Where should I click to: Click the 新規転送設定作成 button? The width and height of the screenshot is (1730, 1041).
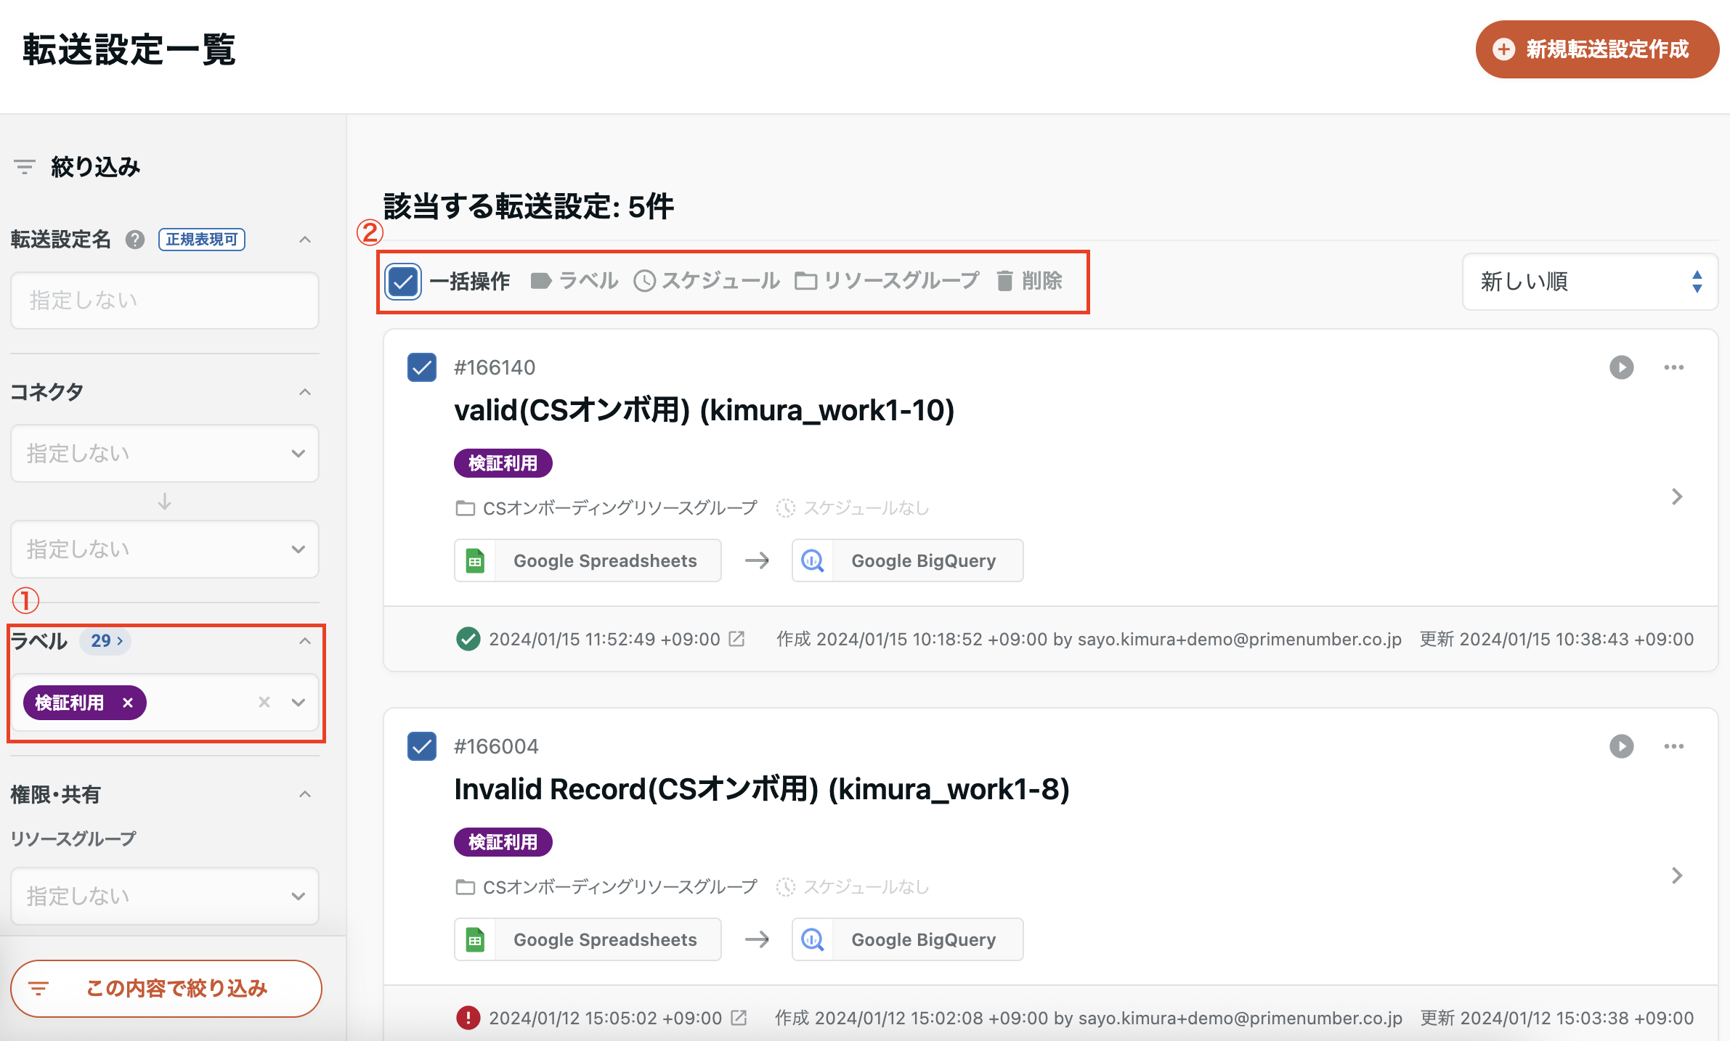coord(1596,49)
